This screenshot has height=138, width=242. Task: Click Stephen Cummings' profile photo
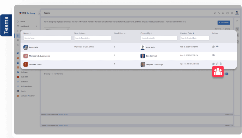coord(143,64)
